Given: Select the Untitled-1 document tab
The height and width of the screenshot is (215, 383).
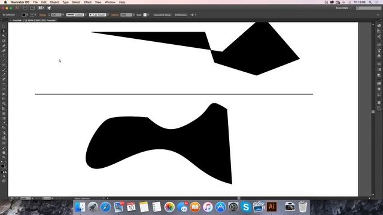Looking at the screenshot, I should pos(34,20).
